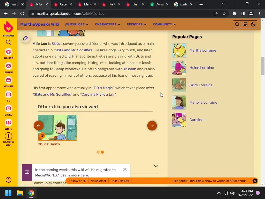
Task: Click the 'here' link in migration notice
Action: 84,175
